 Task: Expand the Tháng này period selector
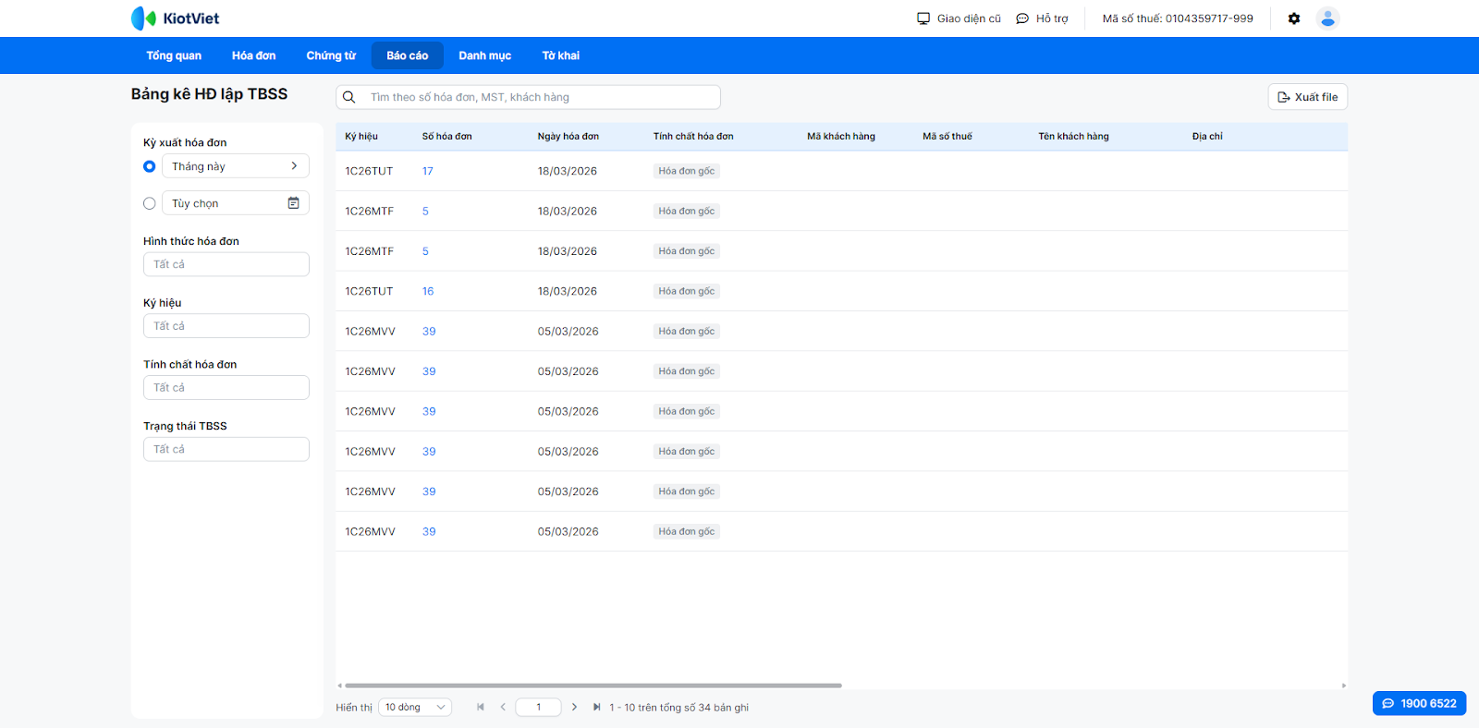coord(235,166)
